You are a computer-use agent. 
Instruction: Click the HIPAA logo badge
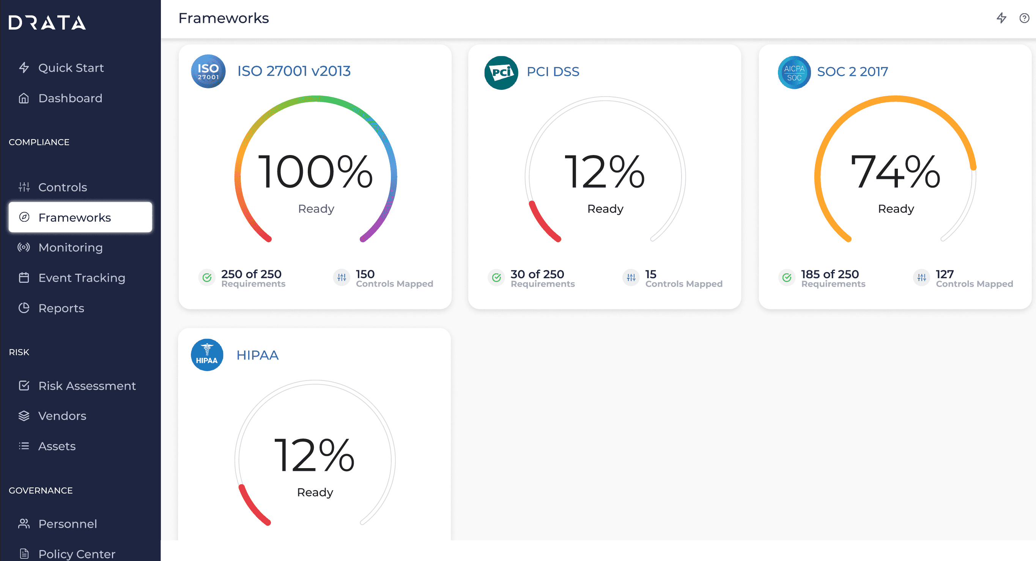click(x=207, y=355)
